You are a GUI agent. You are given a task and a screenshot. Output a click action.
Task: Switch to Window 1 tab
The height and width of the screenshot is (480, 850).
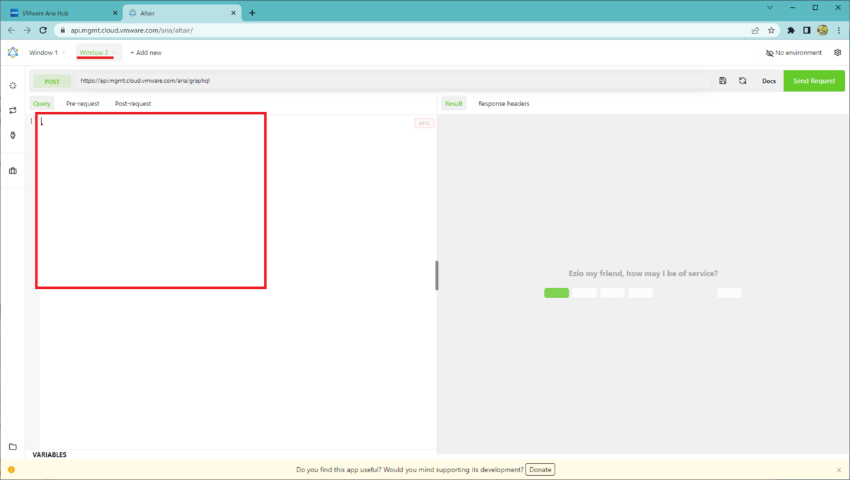[x=43, y=53]
